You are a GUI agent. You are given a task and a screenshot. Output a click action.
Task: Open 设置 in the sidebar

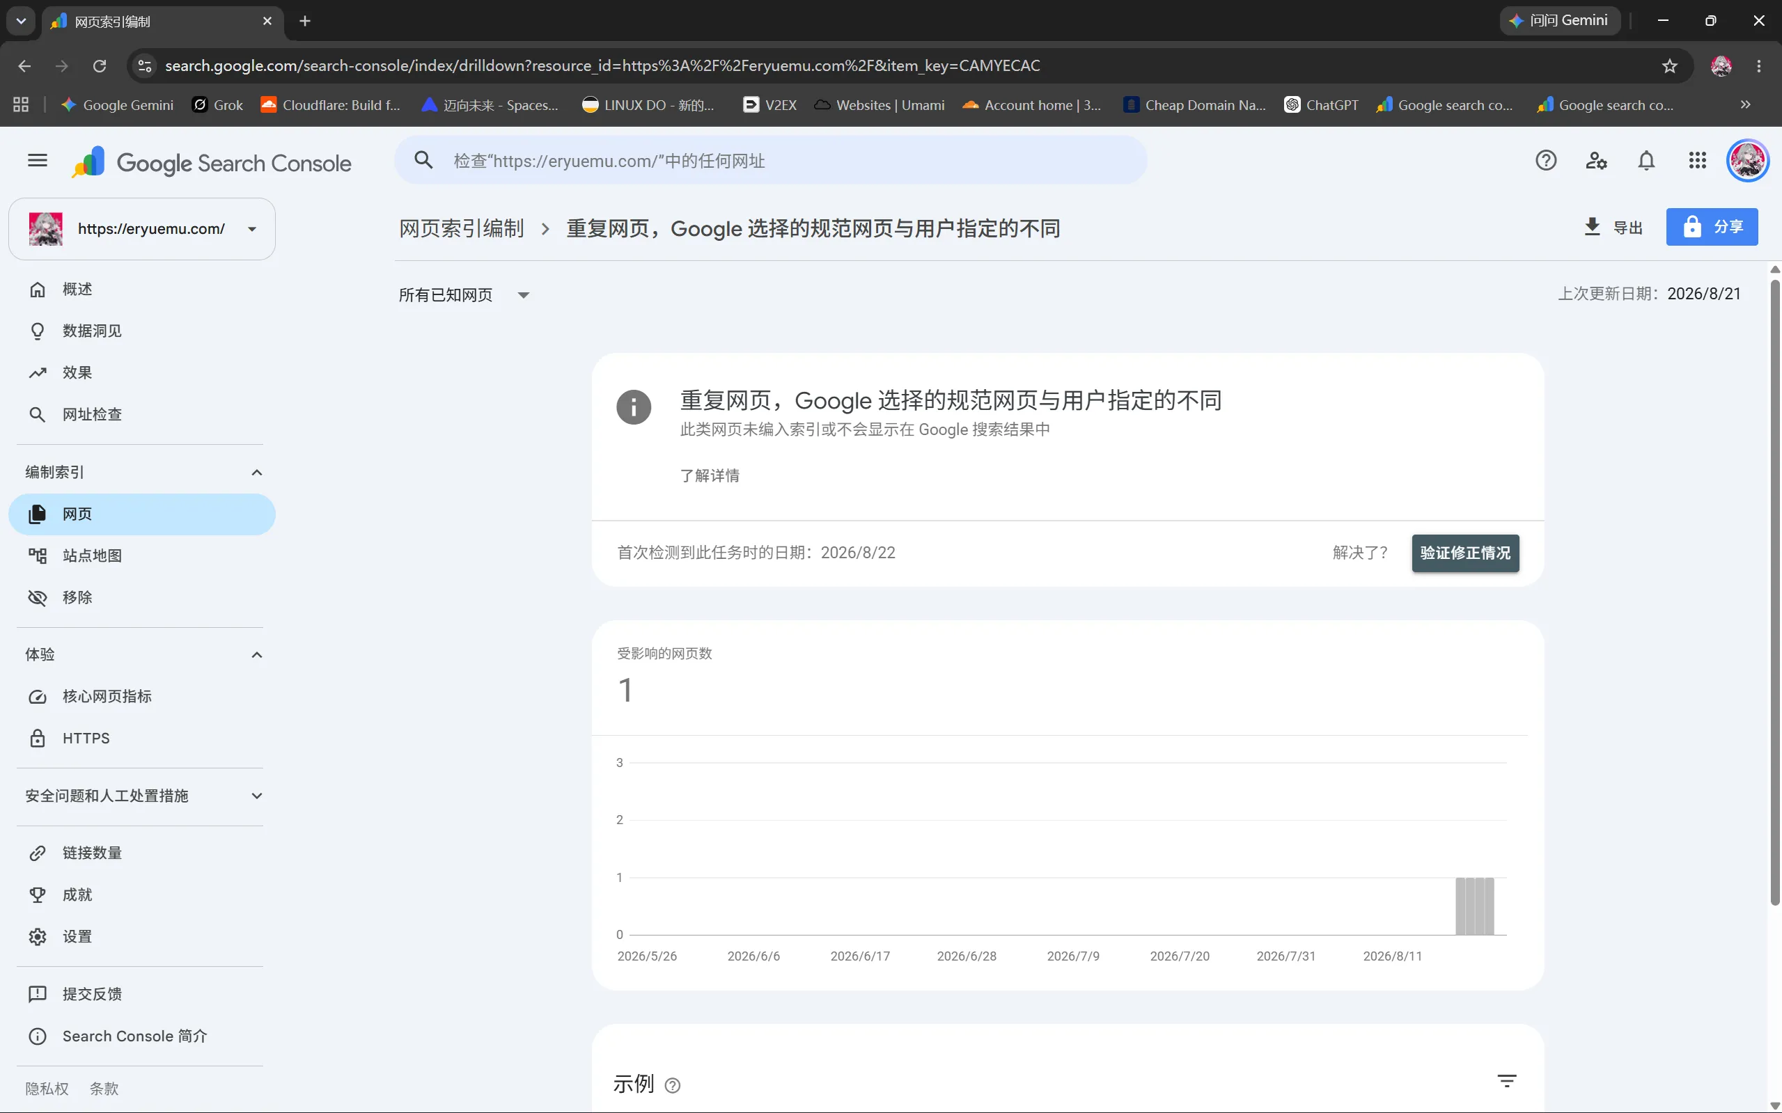click(x=142, y=937)
